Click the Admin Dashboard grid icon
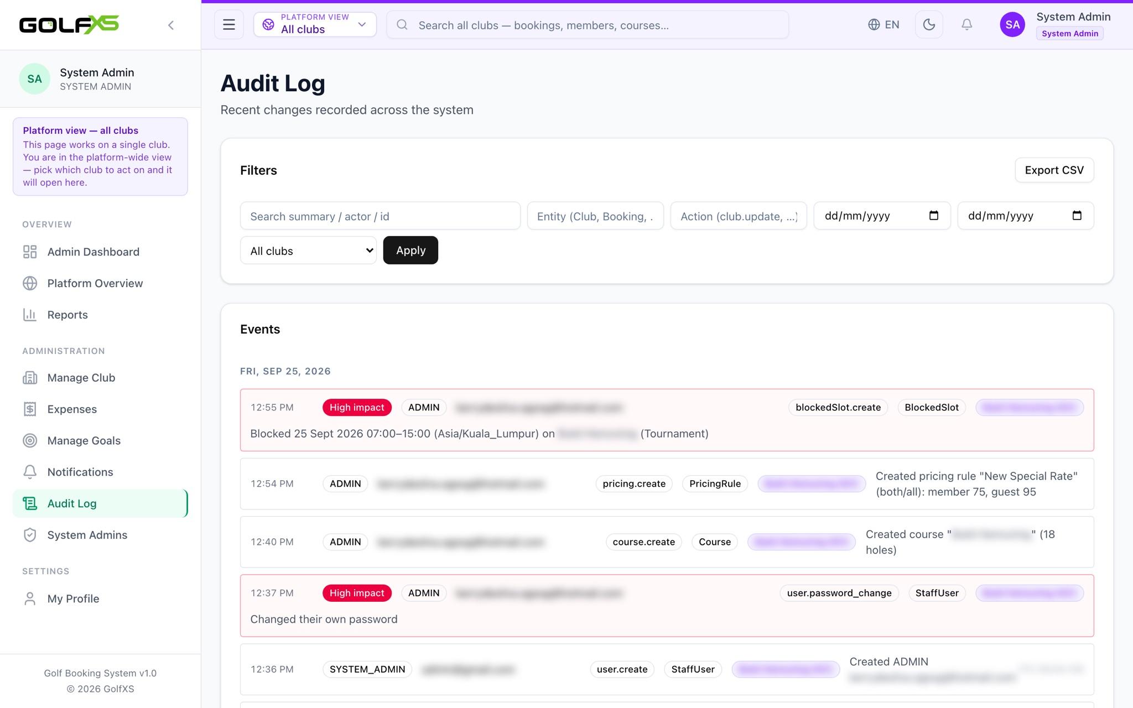The image size is (1133, 708). click(x=30, y=252)
